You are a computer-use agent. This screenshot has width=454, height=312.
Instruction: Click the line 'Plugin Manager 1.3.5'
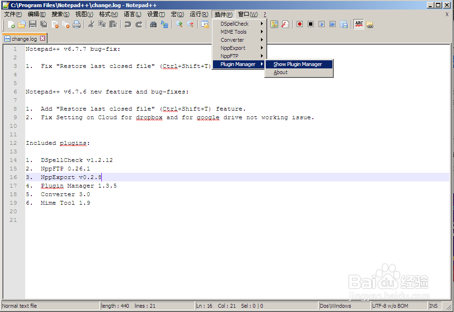coord(79,186)
